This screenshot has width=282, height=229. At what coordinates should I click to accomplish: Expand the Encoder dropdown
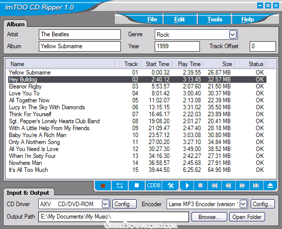coord(243,204)
